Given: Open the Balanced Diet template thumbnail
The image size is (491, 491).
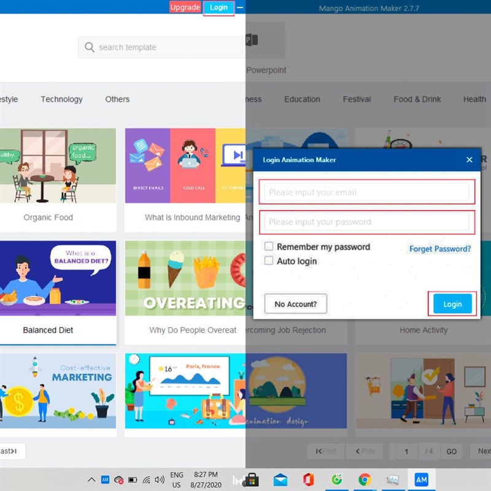Looking at the screenshot, I should (x=58, y=278).
